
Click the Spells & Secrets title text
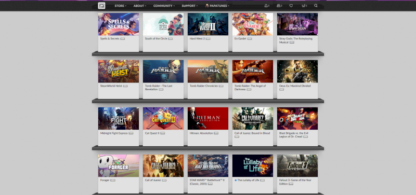(110, 38)
